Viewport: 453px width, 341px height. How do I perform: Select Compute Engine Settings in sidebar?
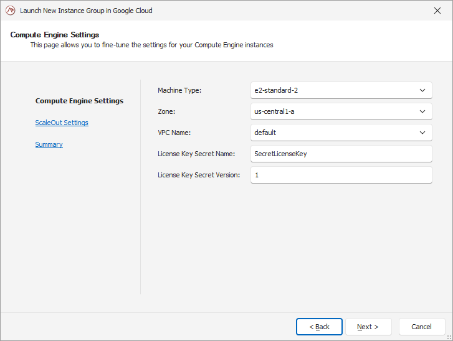79,101
